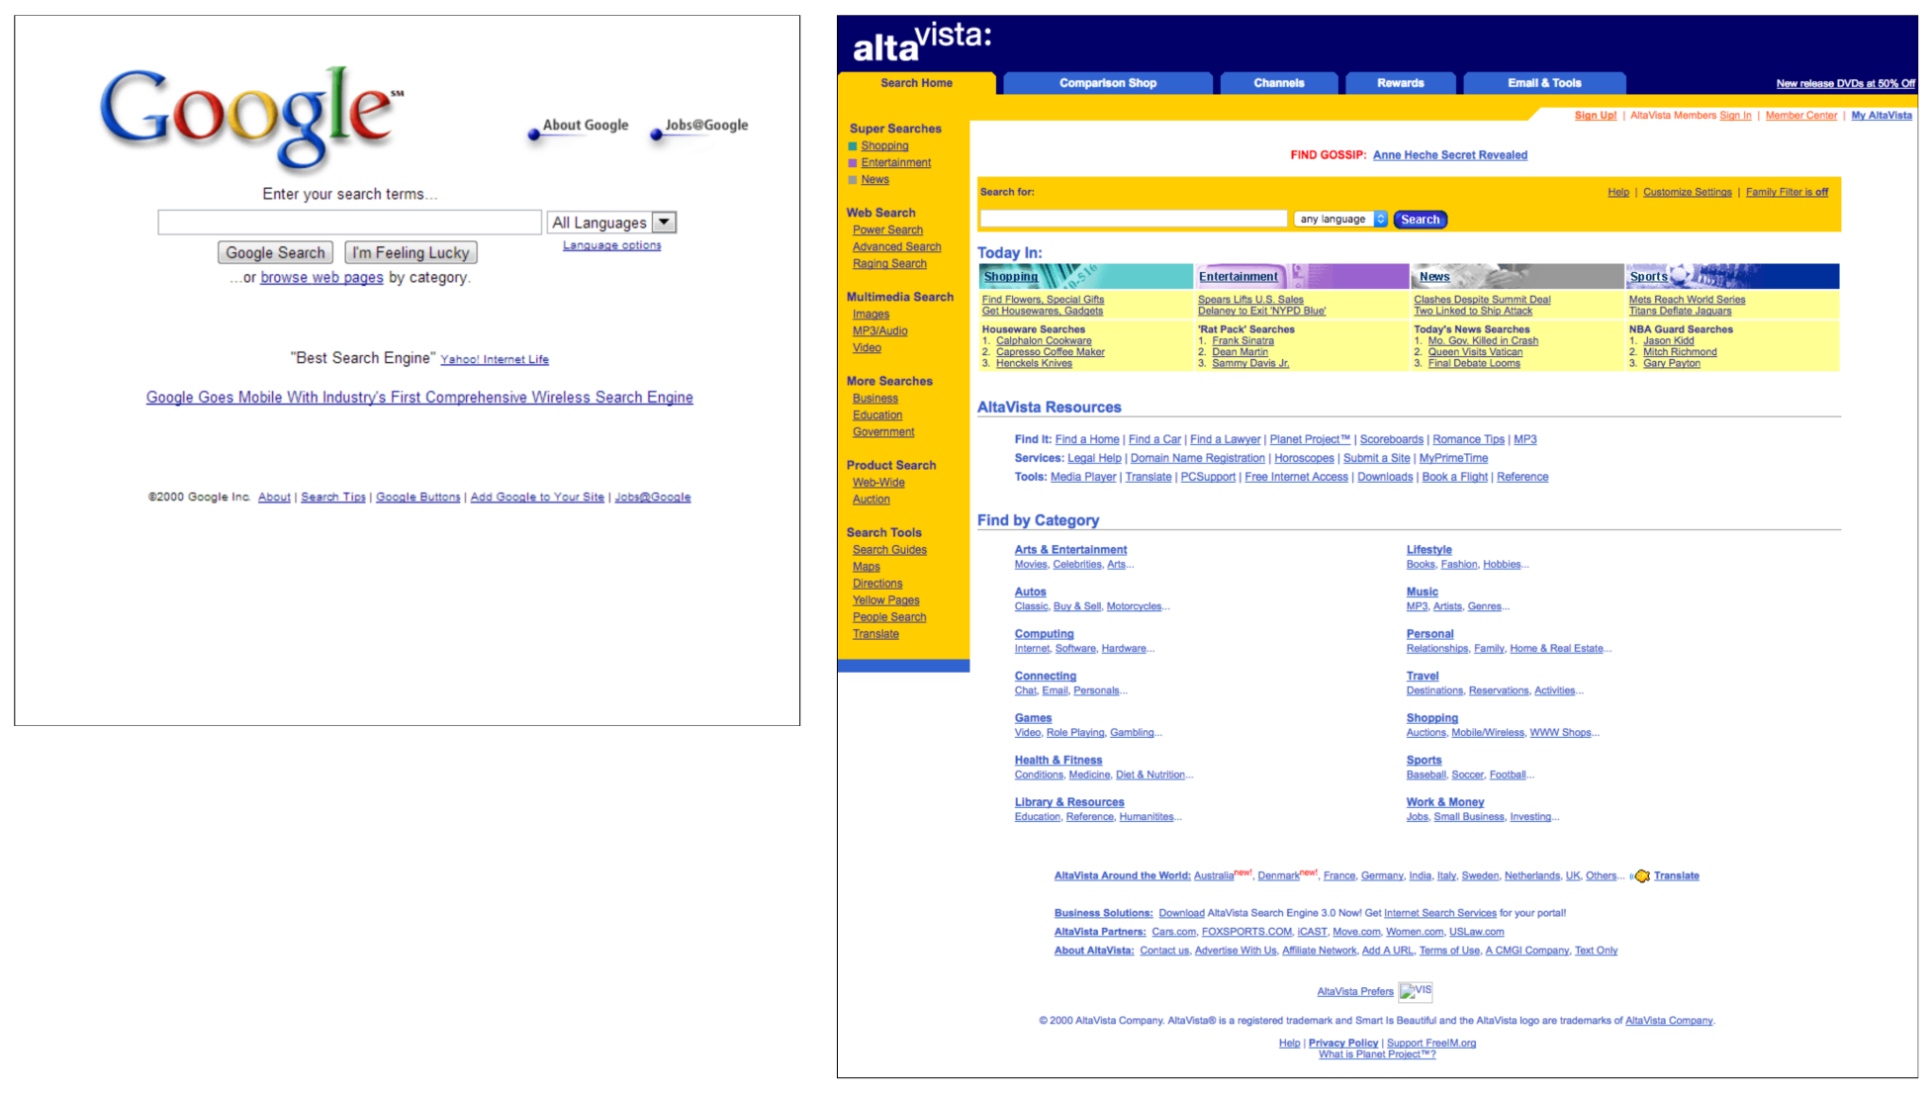Click the Family Filter is off link
This screenshot has height=1096, width=1932.
click(x=1786, y=192)
